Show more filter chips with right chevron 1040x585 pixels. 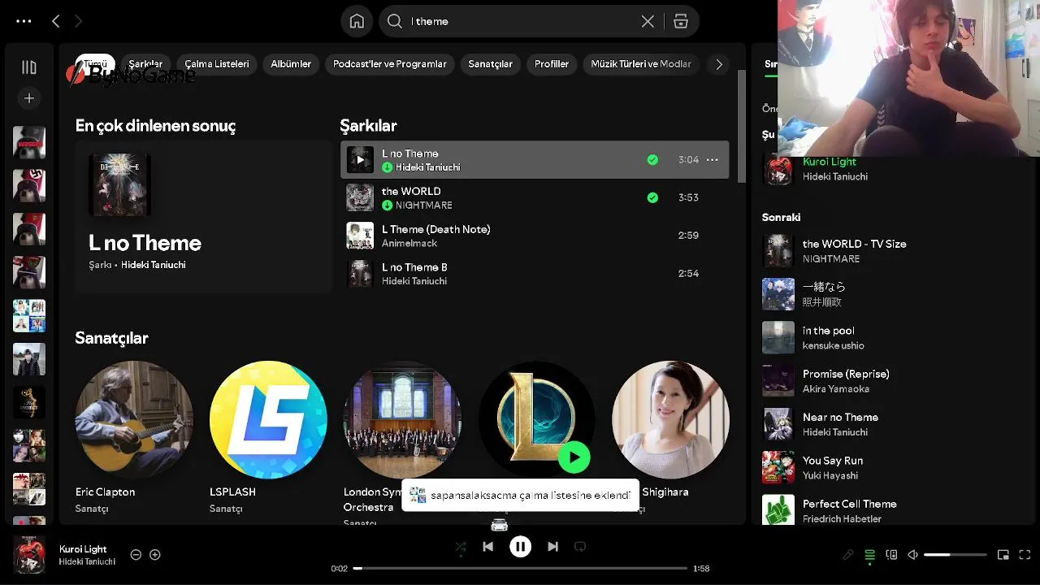point(719,64)
